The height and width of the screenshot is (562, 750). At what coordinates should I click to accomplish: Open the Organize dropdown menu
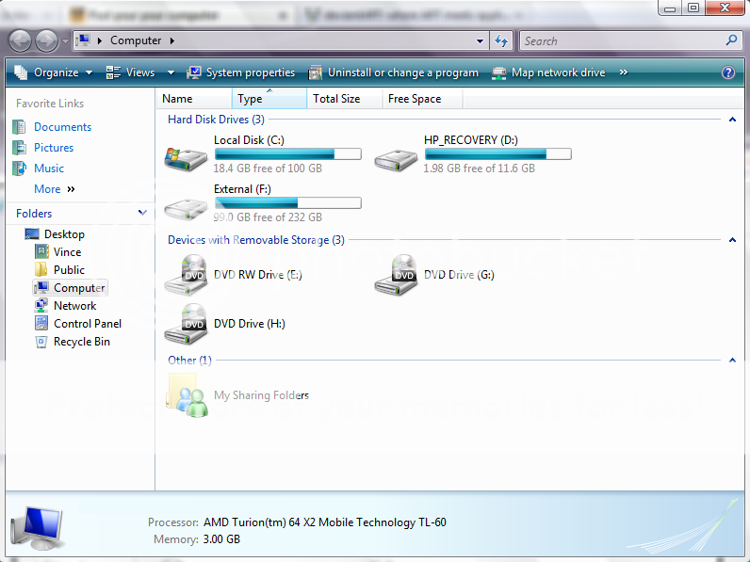point(55,72)
